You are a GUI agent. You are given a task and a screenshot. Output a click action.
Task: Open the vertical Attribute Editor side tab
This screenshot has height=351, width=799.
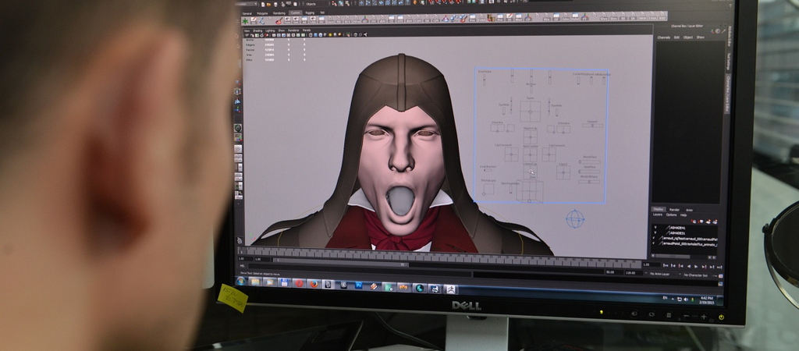730,36
